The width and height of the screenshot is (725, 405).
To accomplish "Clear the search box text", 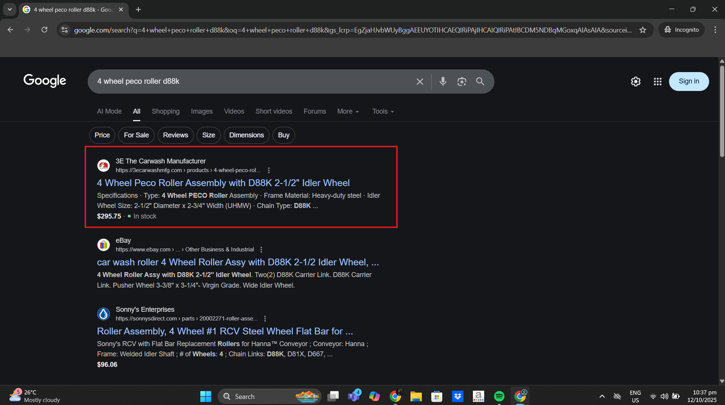I will [420, 82].
